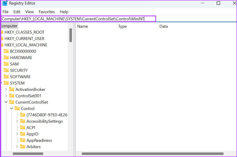Image resolution: width=237 pixels, height=157 pixels.
Task: Click the SOFTWARE folder icon
Action: [6, 77]
